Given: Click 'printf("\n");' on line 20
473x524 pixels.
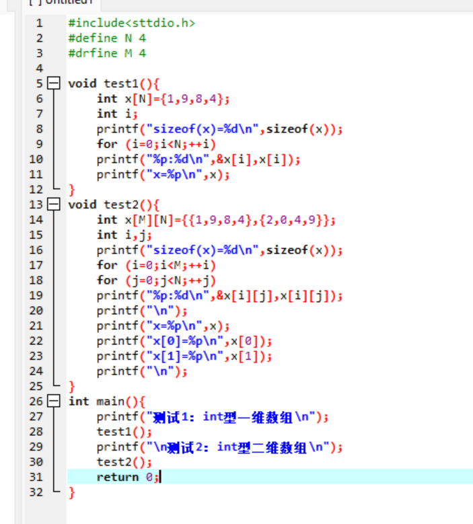Looking at the screenshot, I should point(142,311).
